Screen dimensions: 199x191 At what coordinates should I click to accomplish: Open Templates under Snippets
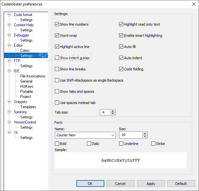28,107
